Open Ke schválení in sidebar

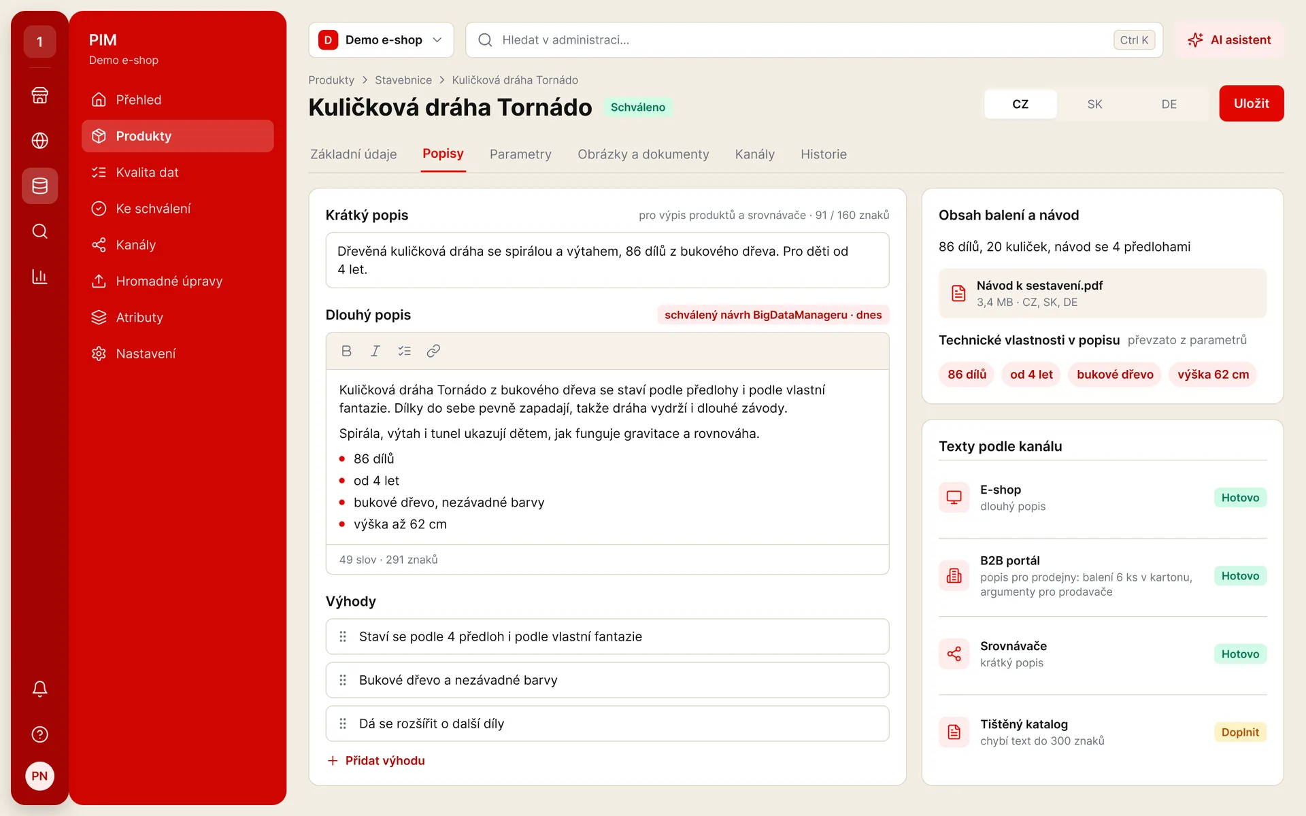pos(178,209)
